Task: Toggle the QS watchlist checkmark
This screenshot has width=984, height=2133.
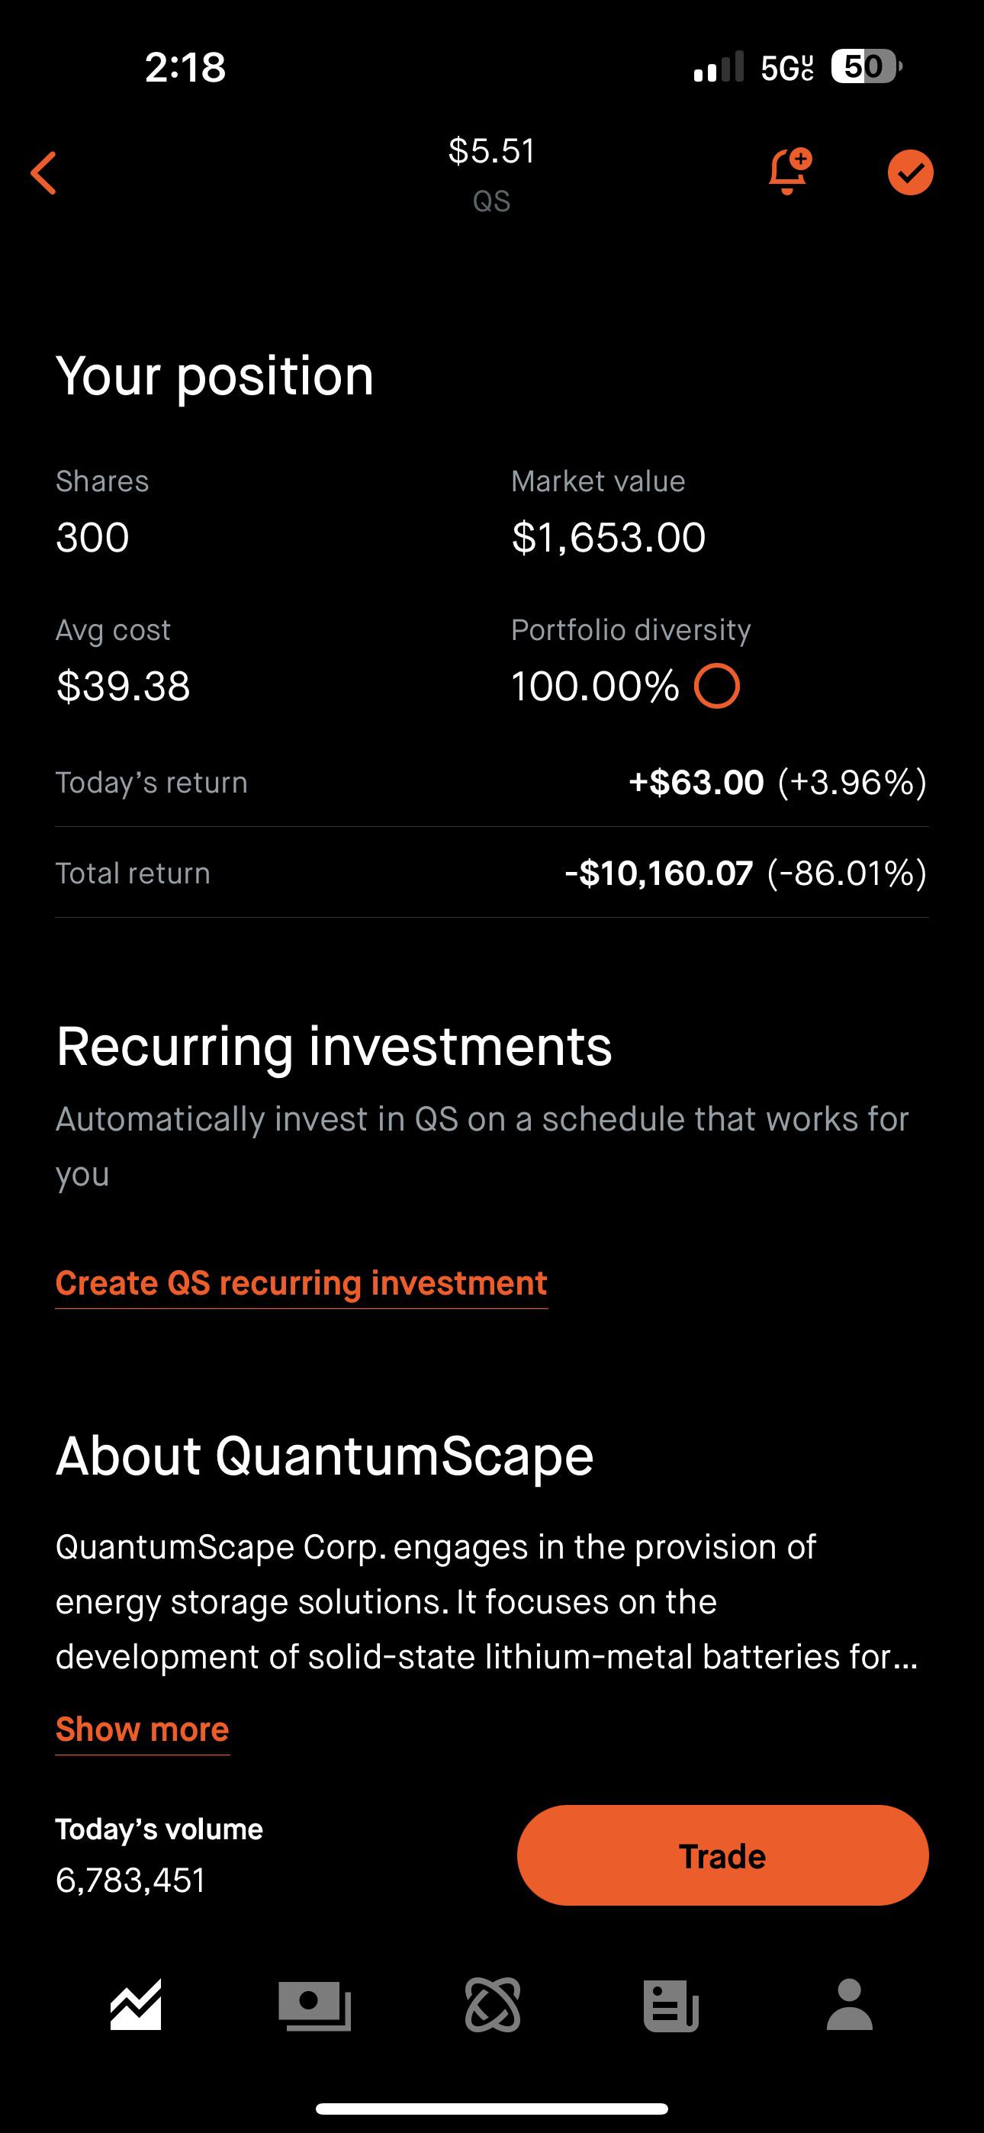Action: [x=909, y=172]
